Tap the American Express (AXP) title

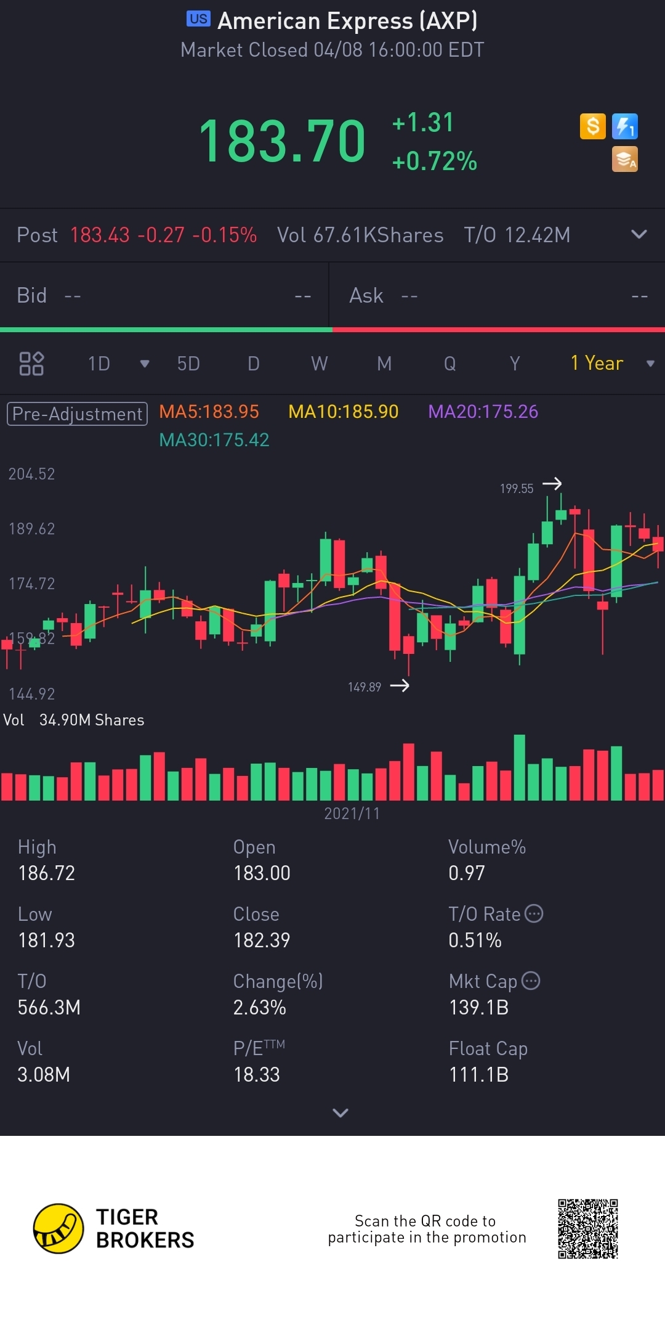click(x=347, y=20)
